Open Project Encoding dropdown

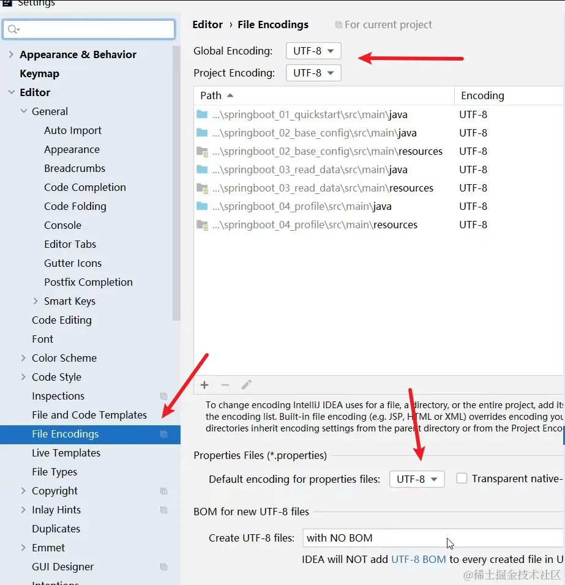(x=313, y=73)
